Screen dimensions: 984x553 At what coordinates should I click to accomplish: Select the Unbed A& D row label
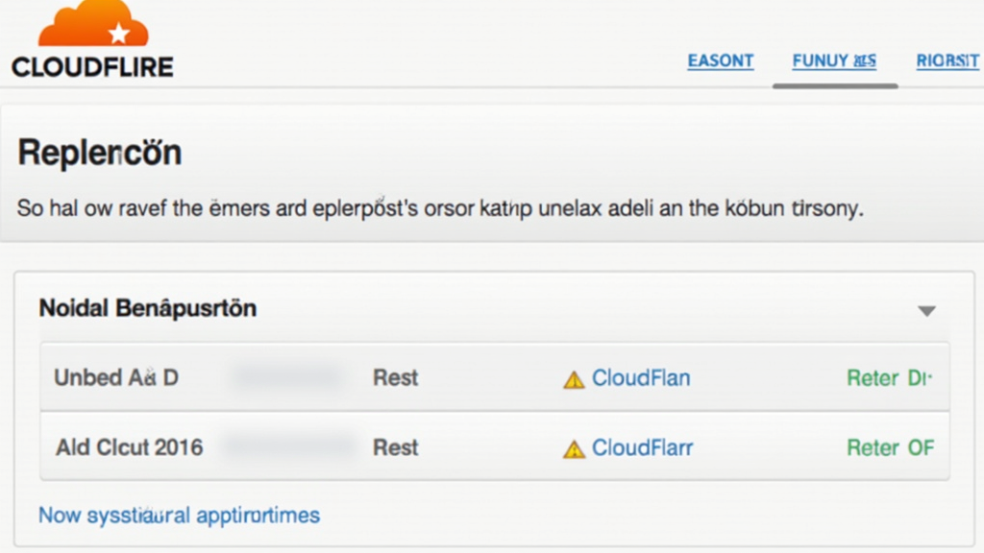(116, 377)
